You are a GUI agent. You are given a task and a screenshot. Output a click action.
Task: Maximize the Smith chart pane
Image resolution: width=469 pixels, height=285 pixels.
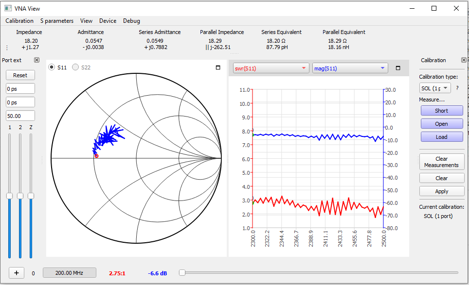(218, 67)
